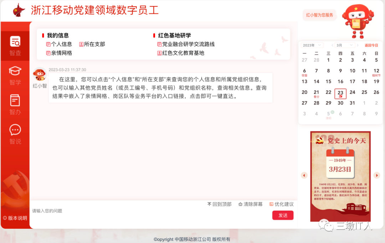
Task: Click the 红色基地研学 section heading
Action: click(x=175, y=36)
